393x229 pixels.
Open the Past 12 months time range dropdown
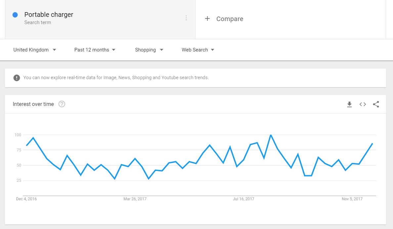point(95,50)
